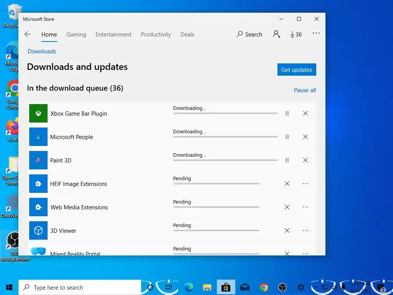The width and height of the screenshot is (393, 295).
Task: Open Mail from the taskbar
Action: pos(244,287)
